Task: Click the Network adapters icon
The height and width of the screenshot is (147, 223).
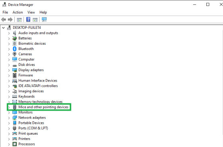Action: pyautogui.click(x=15, y=117)
